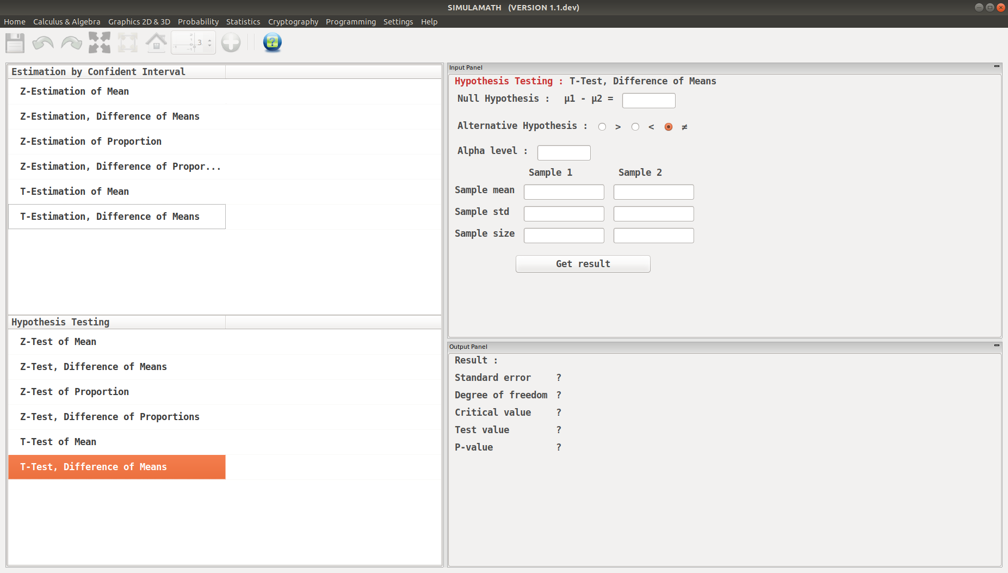Screen dimensions: 1008x573
Task: Click the Sample 1 size field
Action: [x=564, y=236]
